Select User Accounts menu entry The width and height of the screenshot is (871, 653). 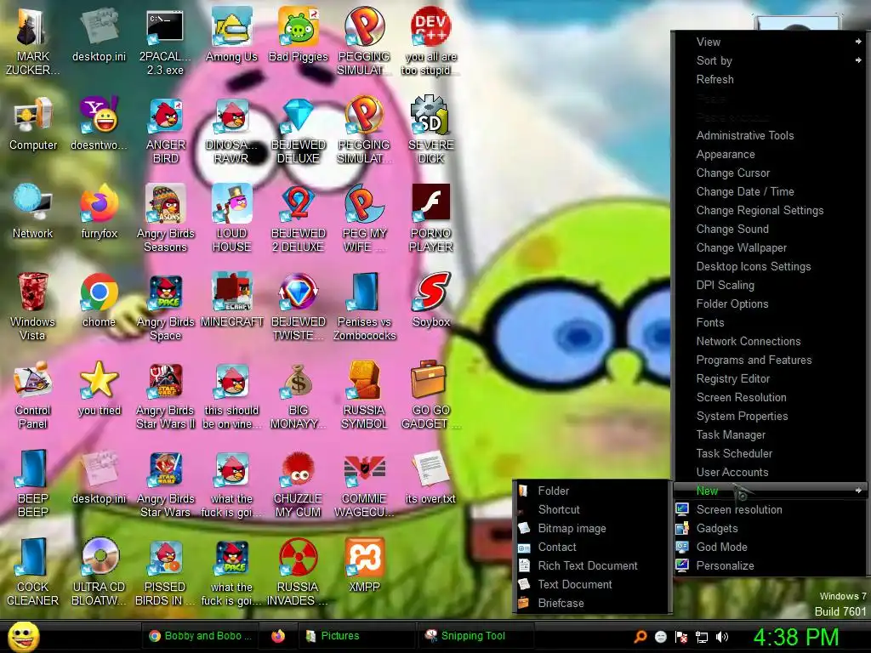(x=769, y=472)
